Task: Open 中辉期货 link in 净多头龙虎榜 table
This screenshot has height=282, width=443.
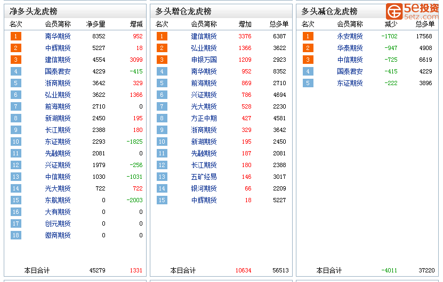Action: [58, 48]
